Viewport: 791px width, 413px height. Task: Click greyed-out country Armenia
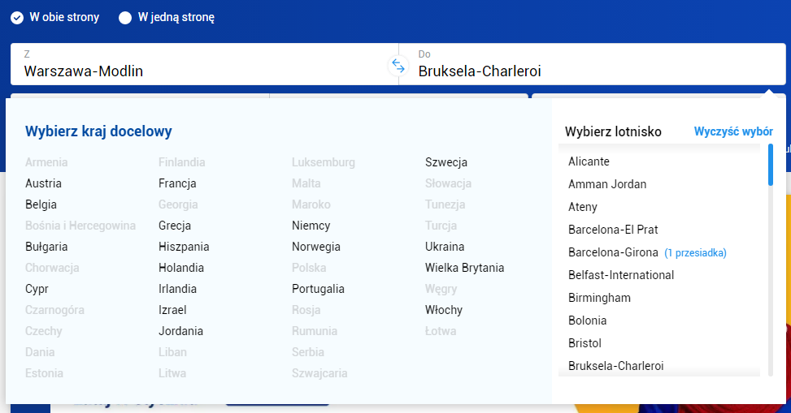(46, 162)
